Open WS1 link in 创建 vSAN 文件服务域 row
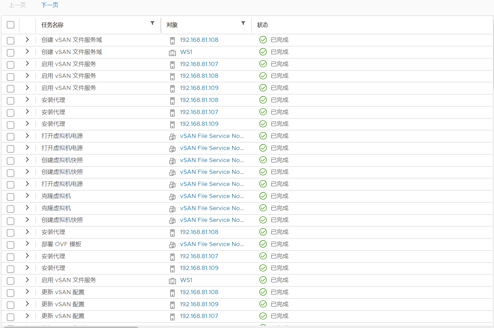 pos(186,52)
